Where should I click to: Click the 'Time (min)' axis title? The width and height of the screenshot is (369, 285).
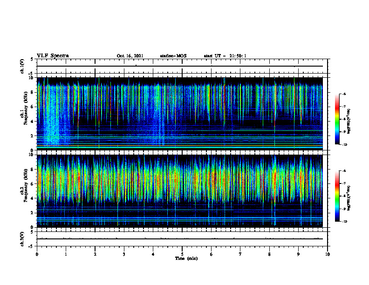pyautogui.click(x=186, y=258)
